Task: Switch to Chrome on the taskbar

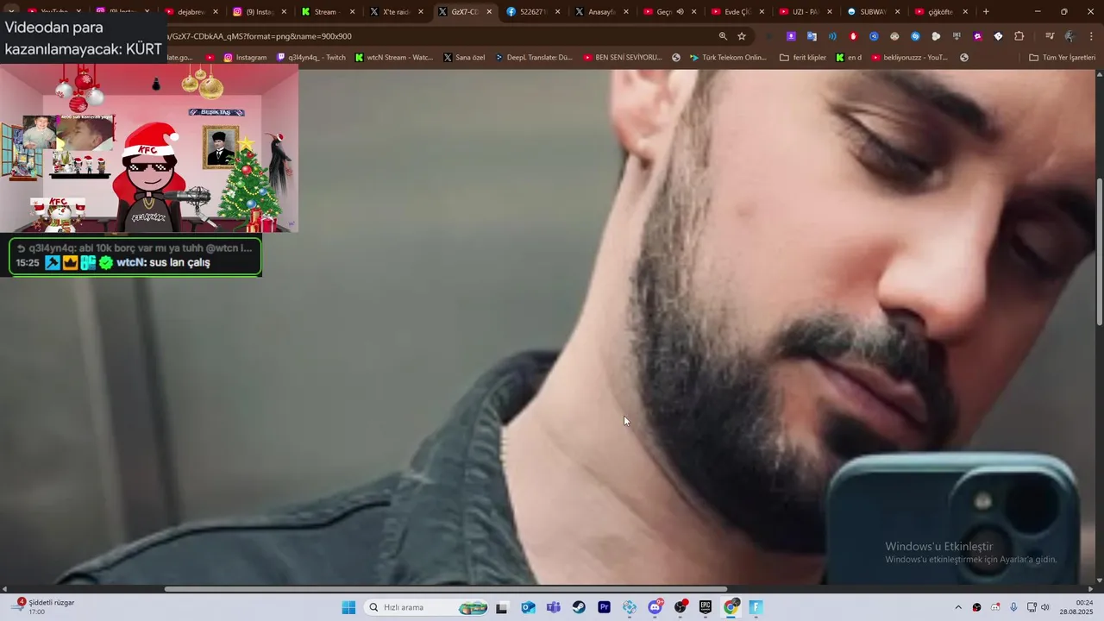Action: 731,607
